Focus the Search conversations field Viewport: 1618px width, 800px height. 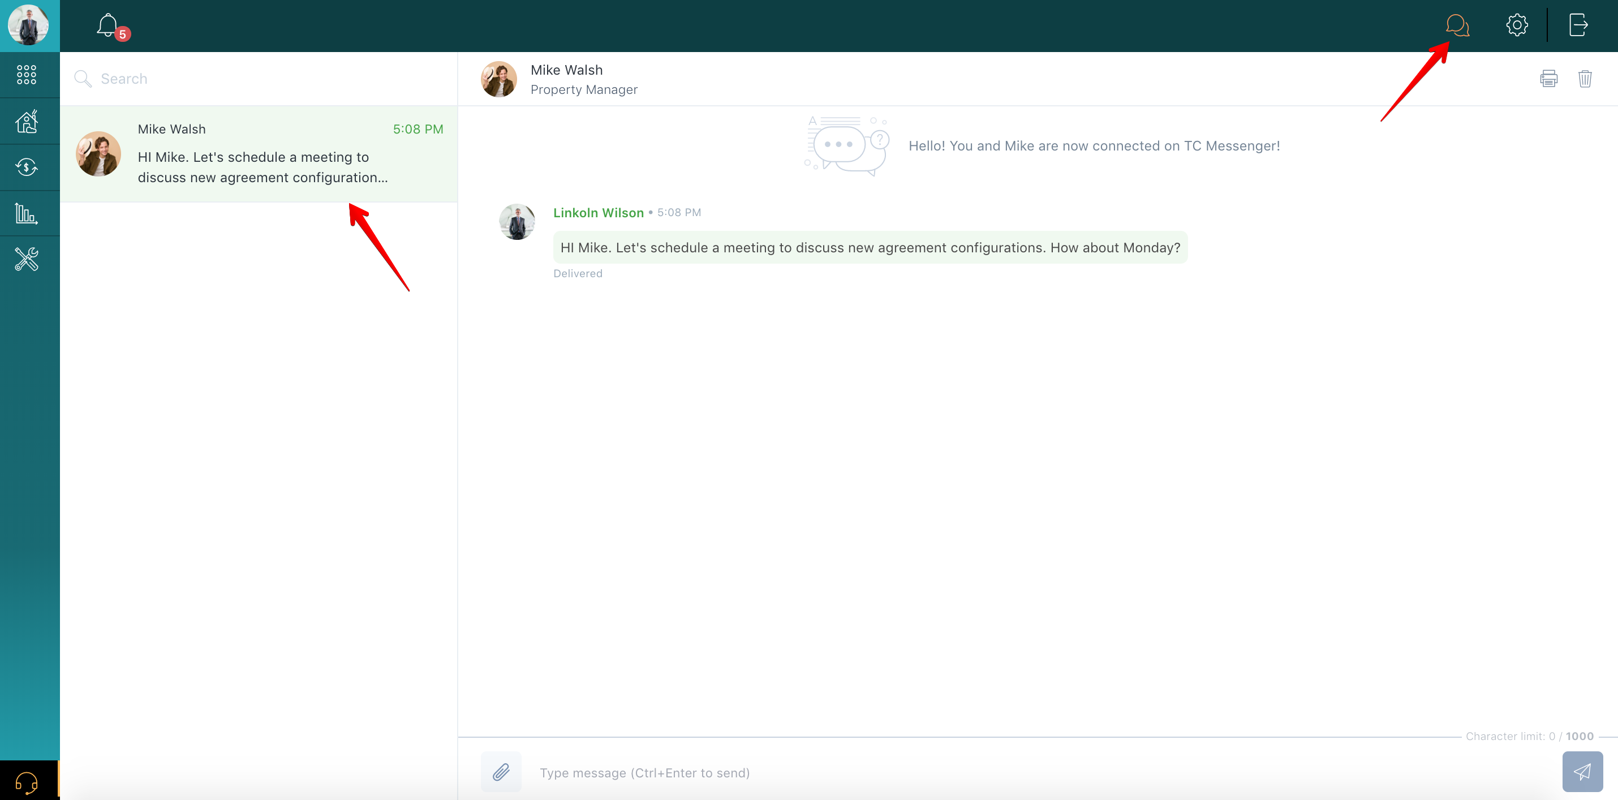point(259,79)
